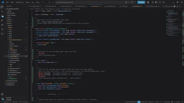
Task: Switch to the CartPage.ts tab
Action: click(124, 6)
